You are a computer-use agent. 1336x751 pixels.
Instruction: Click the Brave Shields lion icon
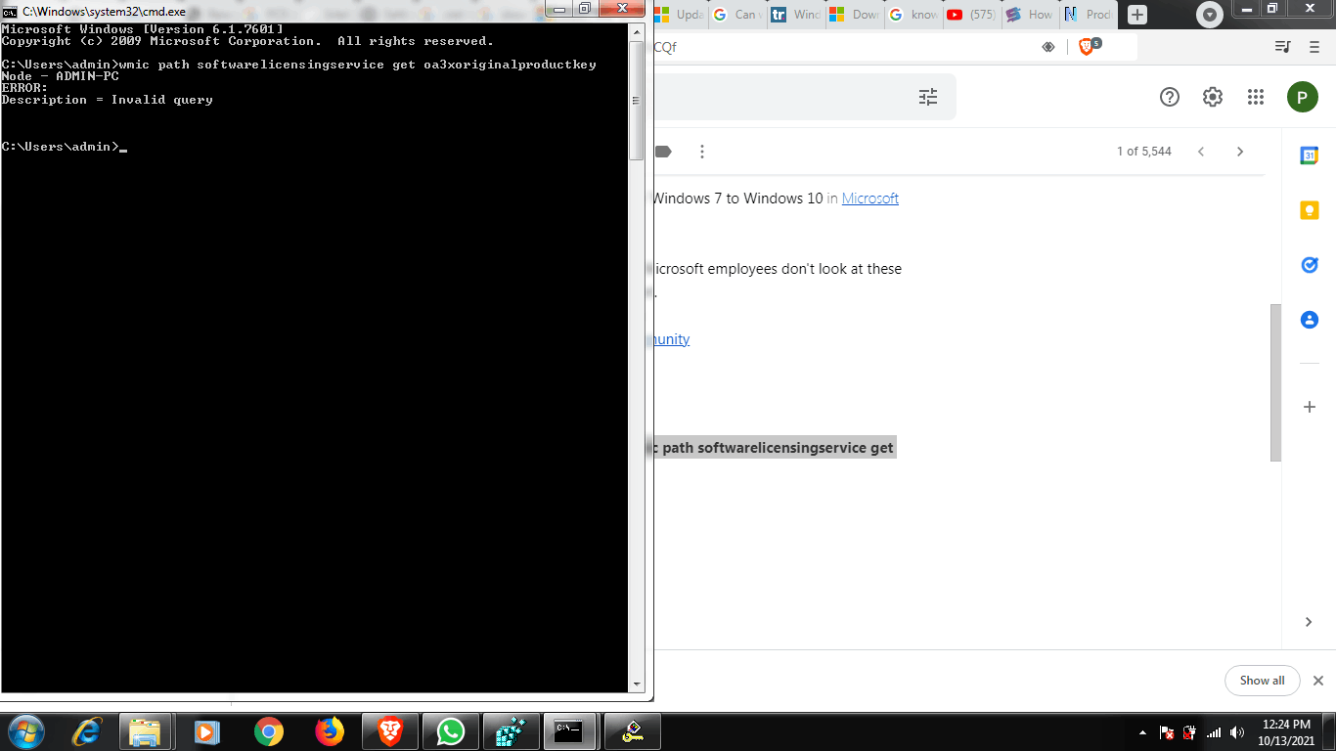[x=1087, y=46]
